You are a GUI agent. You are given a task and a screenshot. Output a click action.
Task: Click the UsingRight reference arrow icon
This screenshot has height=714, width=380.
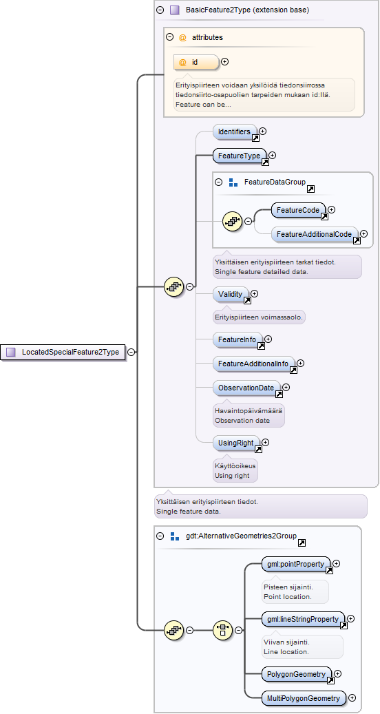[x=258, y=448]
